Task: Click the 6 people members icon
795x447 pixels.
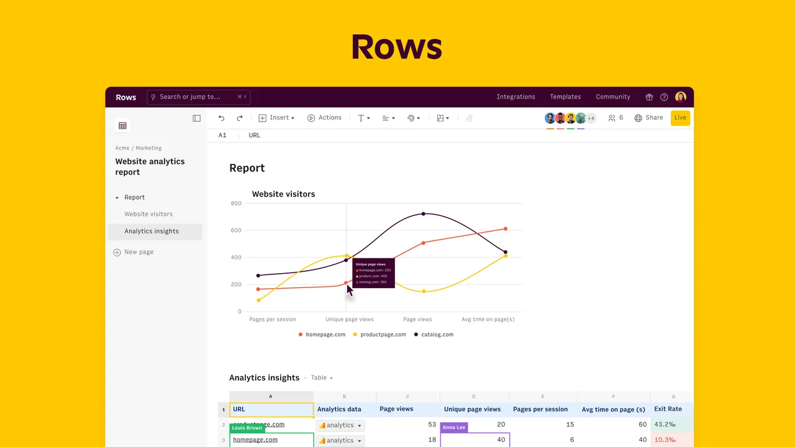Action: [x=616, y=118]
